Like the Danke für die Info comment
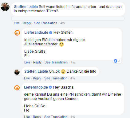 27,78
